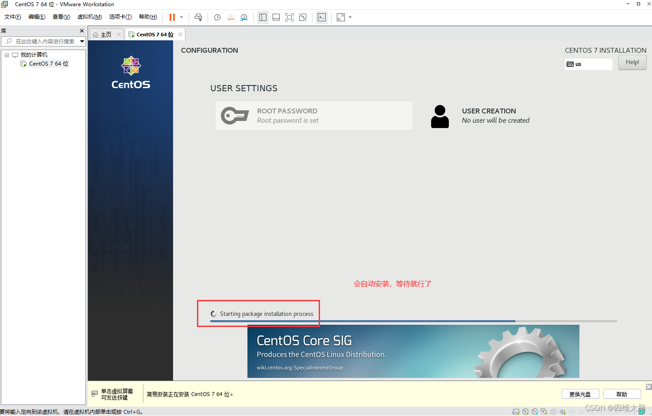This screenshot has height=416, width=652.
Task: Open the 文件(F) menu
Action: pyautogui.click(x=12, y=17)
